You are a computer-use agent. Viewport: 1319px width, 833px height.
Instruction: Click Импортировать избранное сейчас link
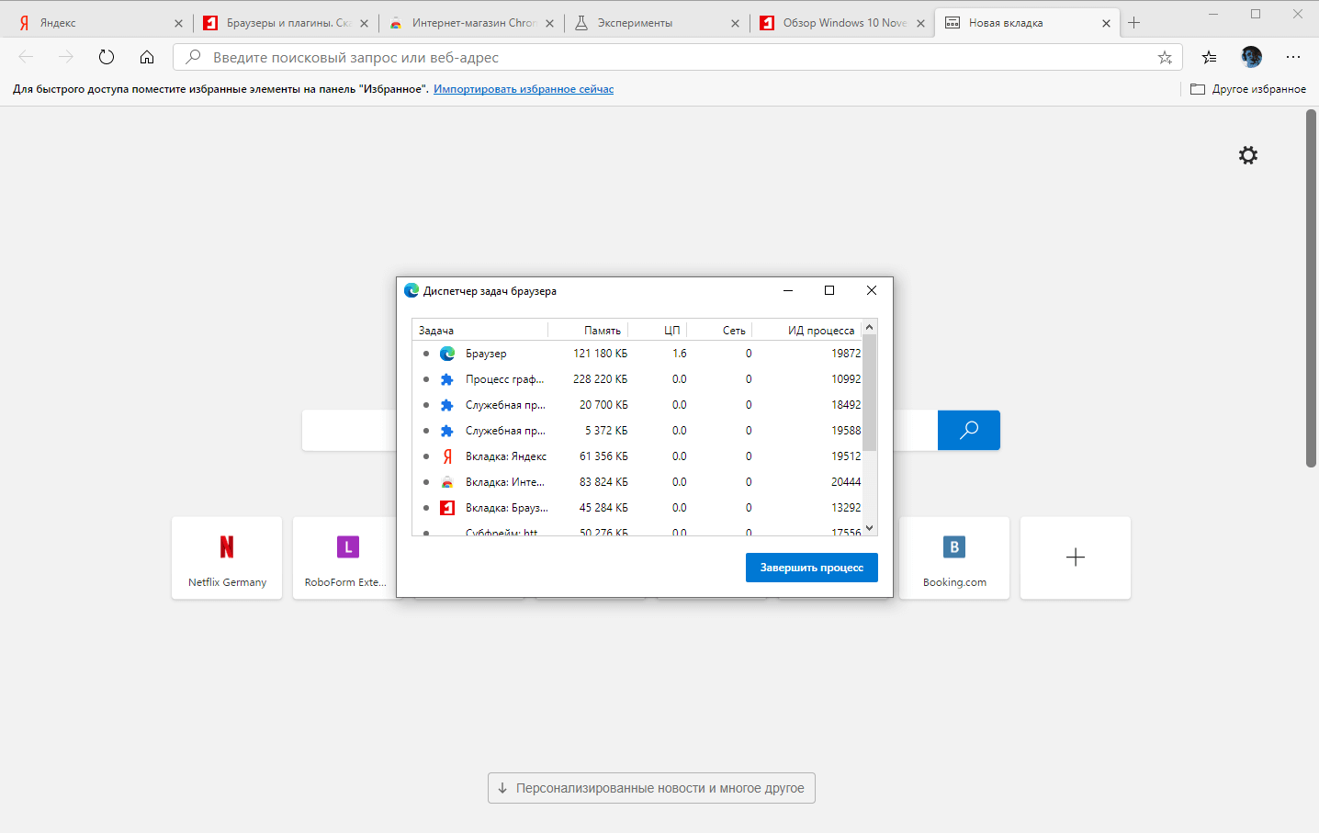coord(524,89)
